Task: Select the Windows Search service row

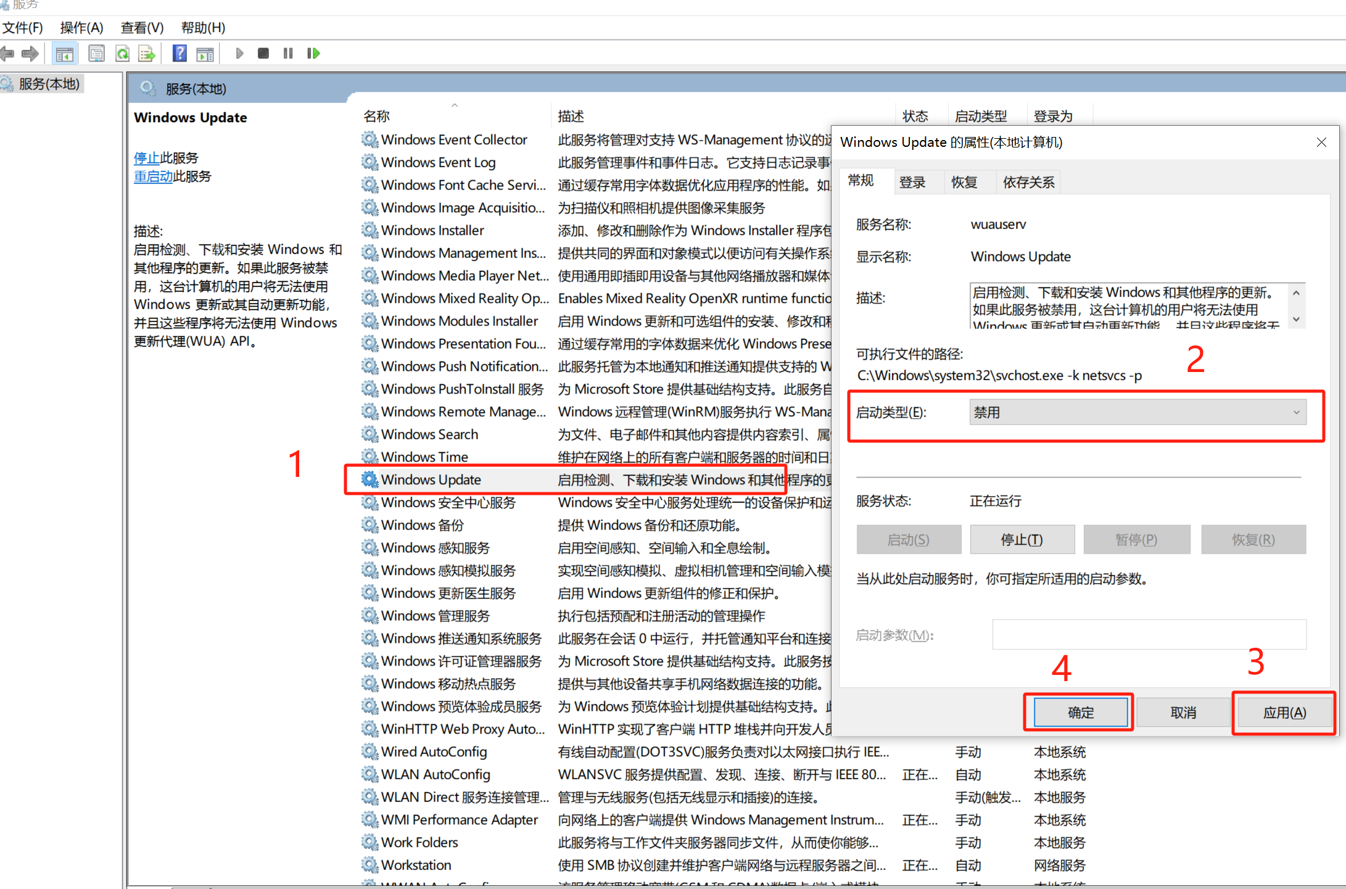Action: tap(429, 434)
